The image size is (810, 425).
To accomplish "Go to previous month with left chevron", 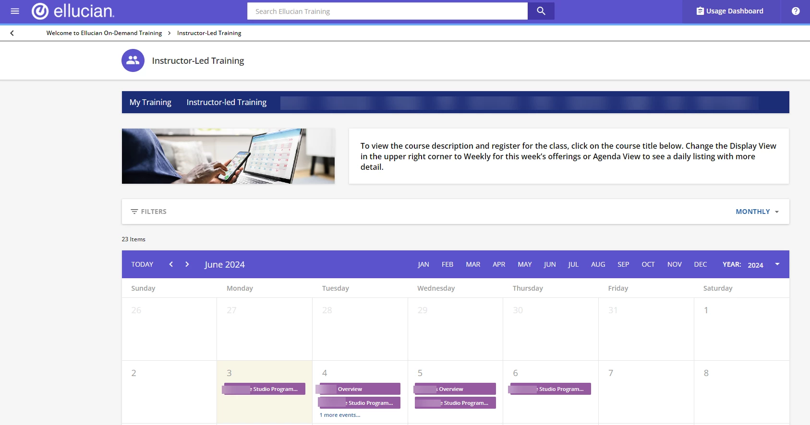I will click(x=171, y=264).
